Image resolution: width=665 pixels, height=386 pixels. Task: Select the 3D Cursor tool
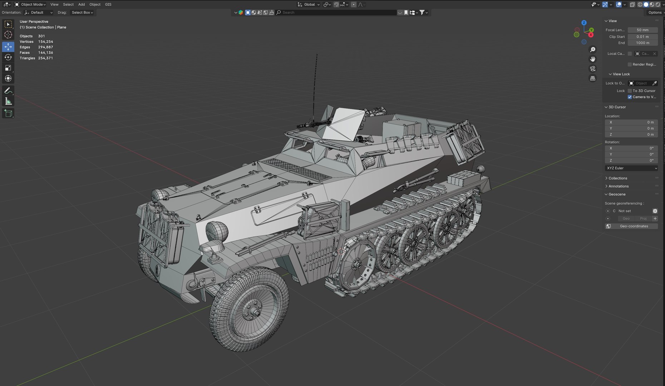coord(8,35)
